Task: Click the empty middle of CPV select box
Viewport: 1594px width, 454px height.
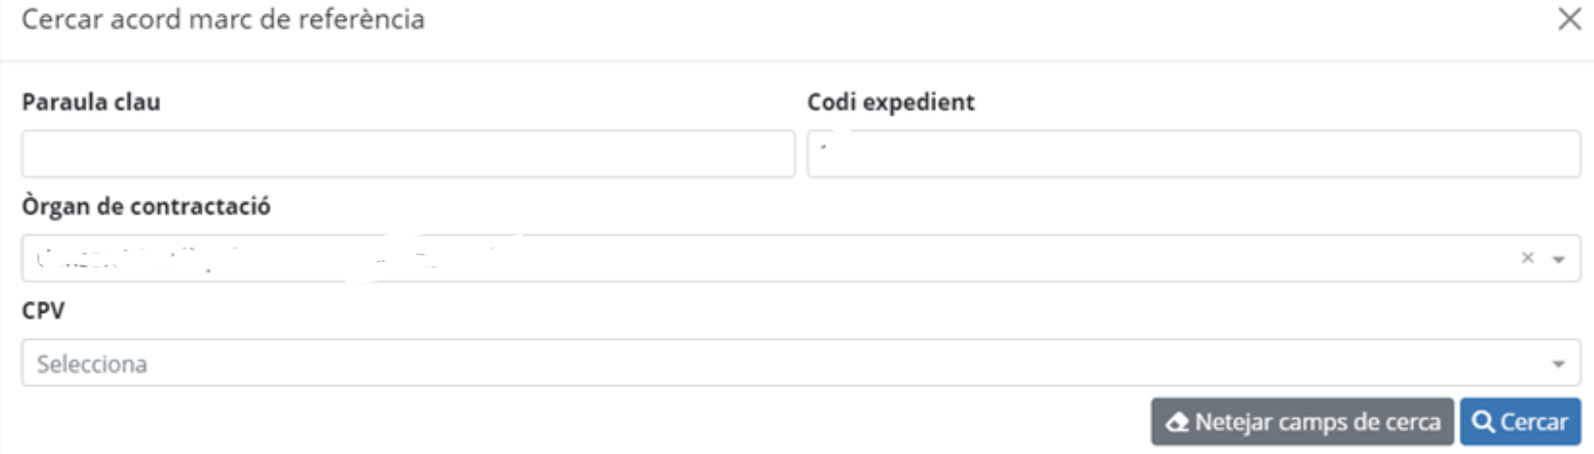Action: coord(800,363)
